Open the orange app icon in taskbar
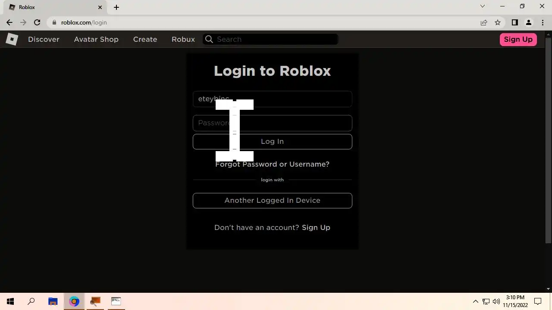552x310 pixels. click(x=95, y=301)
